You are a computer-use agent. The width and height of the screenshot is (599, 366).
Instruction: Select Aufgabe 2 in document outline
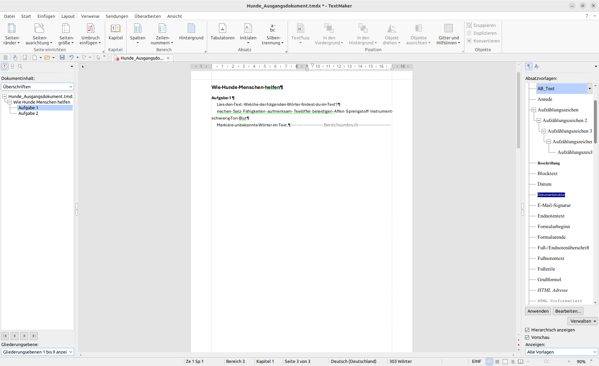point(28,113)
